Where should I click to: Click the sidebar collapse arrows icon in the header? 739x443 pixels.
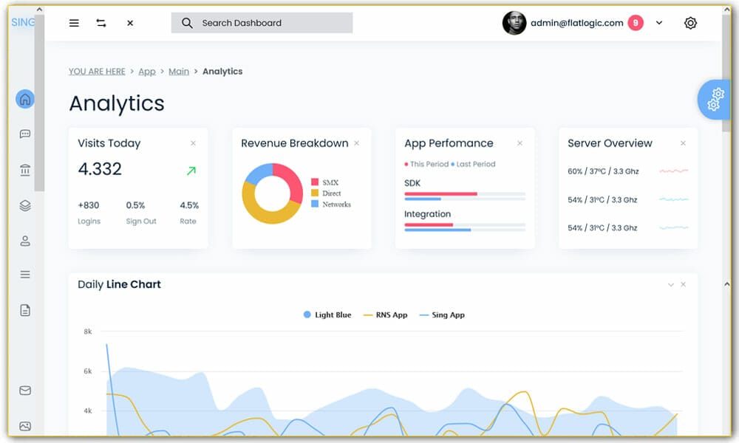point(101,23)
